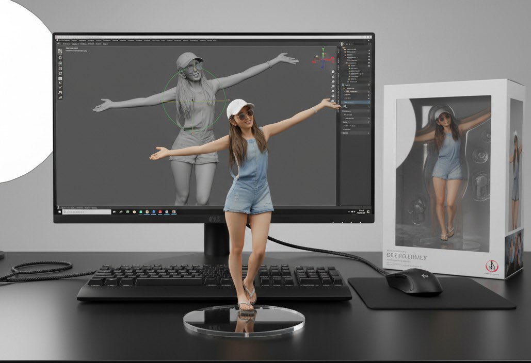This screenshot has width=531, height=363.
Task: Open the Windows Start button on the taskbar
Action: point(60,212)
